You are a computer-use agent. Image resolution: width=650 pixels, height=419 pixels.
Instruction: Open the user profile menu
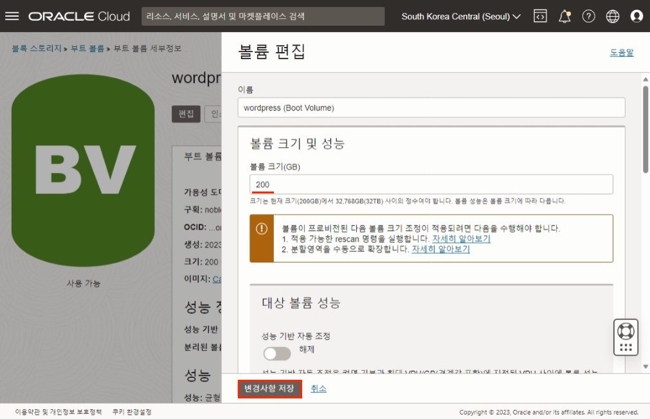[x=636, y=16]
